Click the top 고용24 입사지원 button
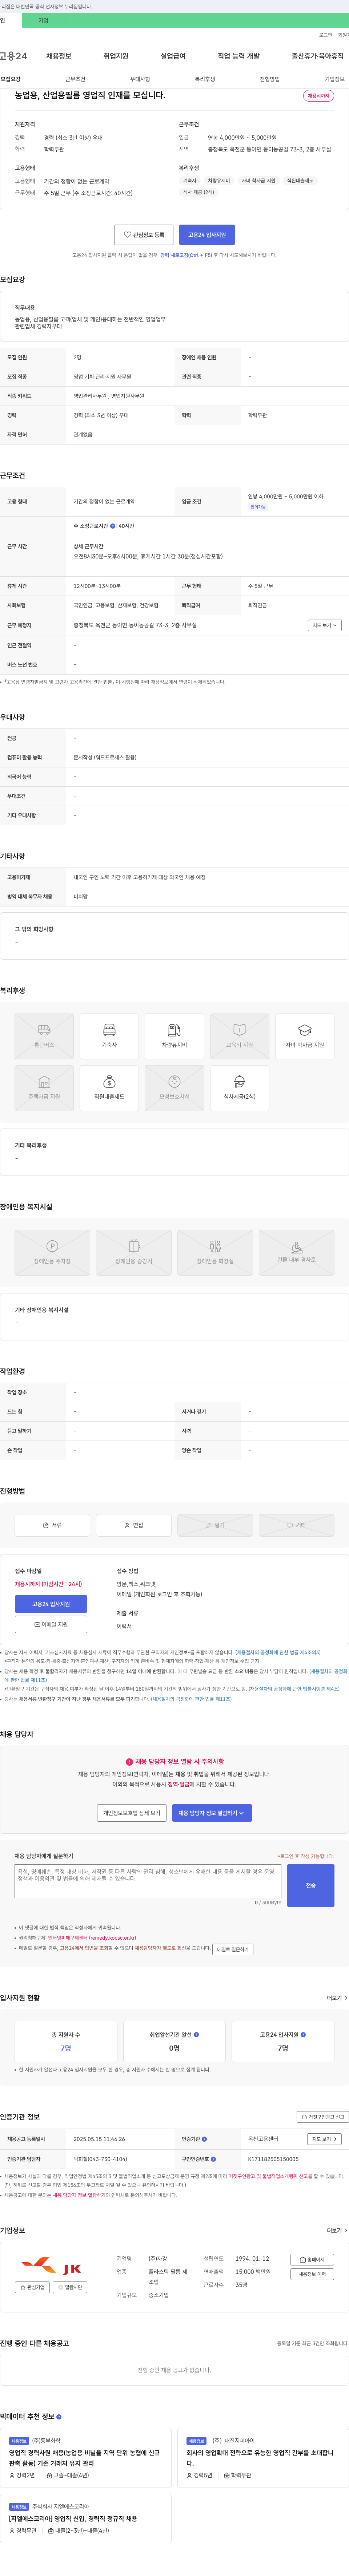The height and width of the screenshot is (2576, 349). (x=207, y=235)
